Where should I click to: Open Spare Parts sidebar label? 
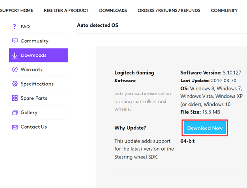pyautogui.click(x=34, y=98)
